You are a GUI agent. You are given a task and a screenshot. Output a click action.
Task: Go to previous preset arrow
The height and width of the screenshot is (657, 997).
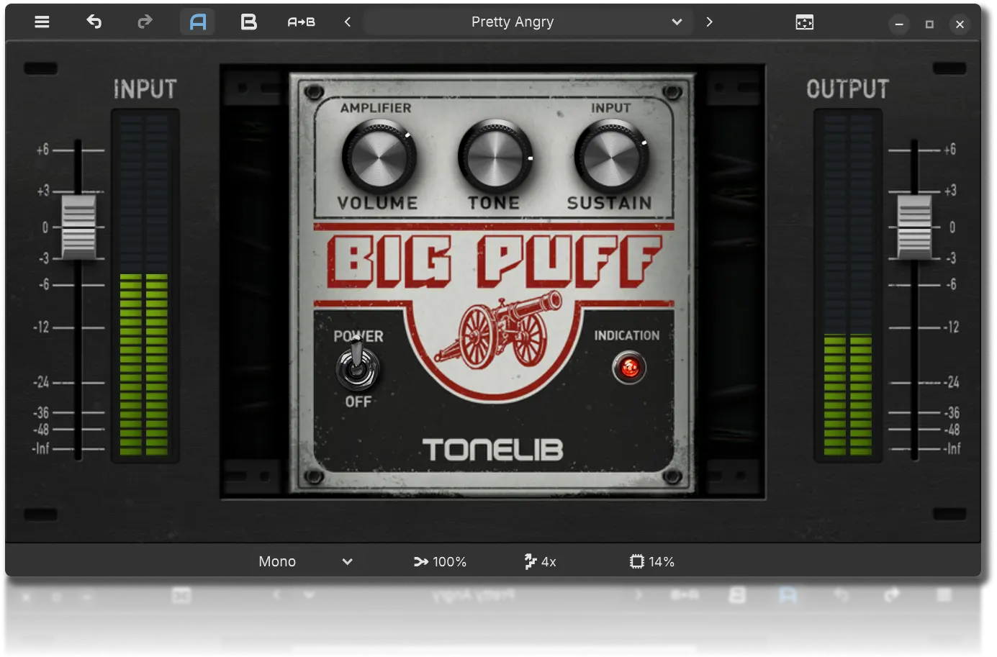pyautogui.click(x=348, y=22)
